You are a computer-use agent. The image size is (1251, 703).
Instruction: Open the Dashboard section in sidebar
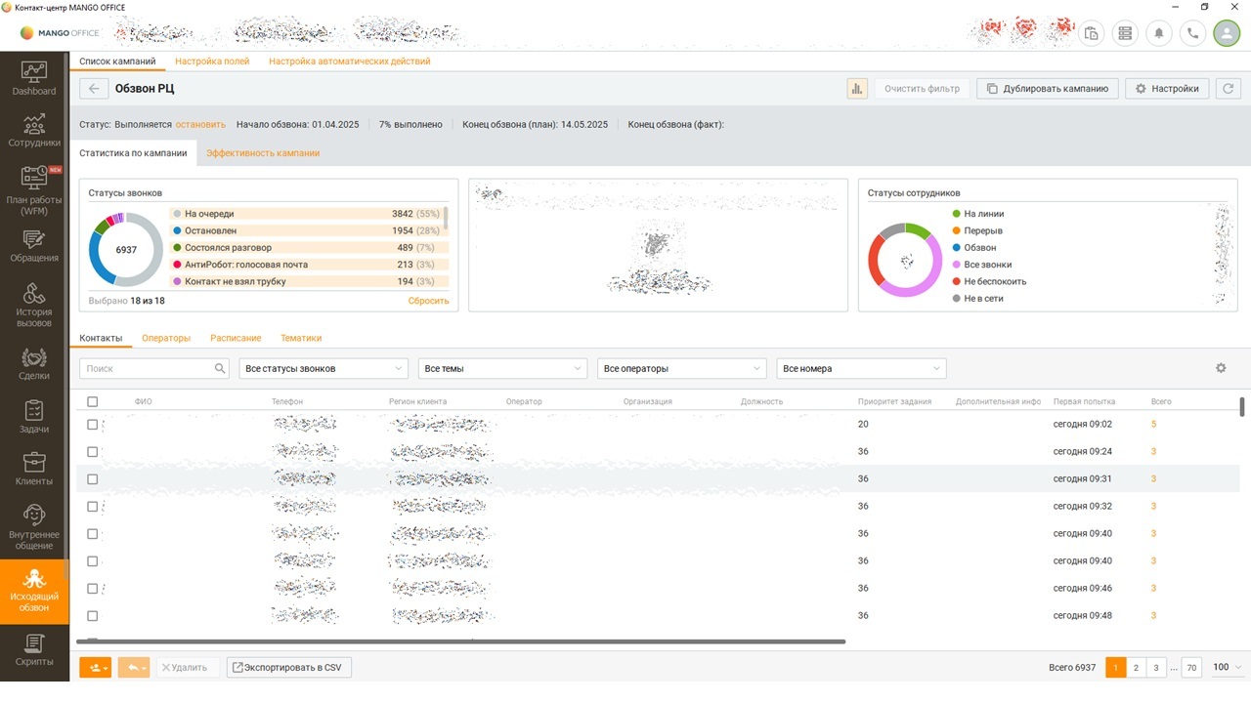34,78
